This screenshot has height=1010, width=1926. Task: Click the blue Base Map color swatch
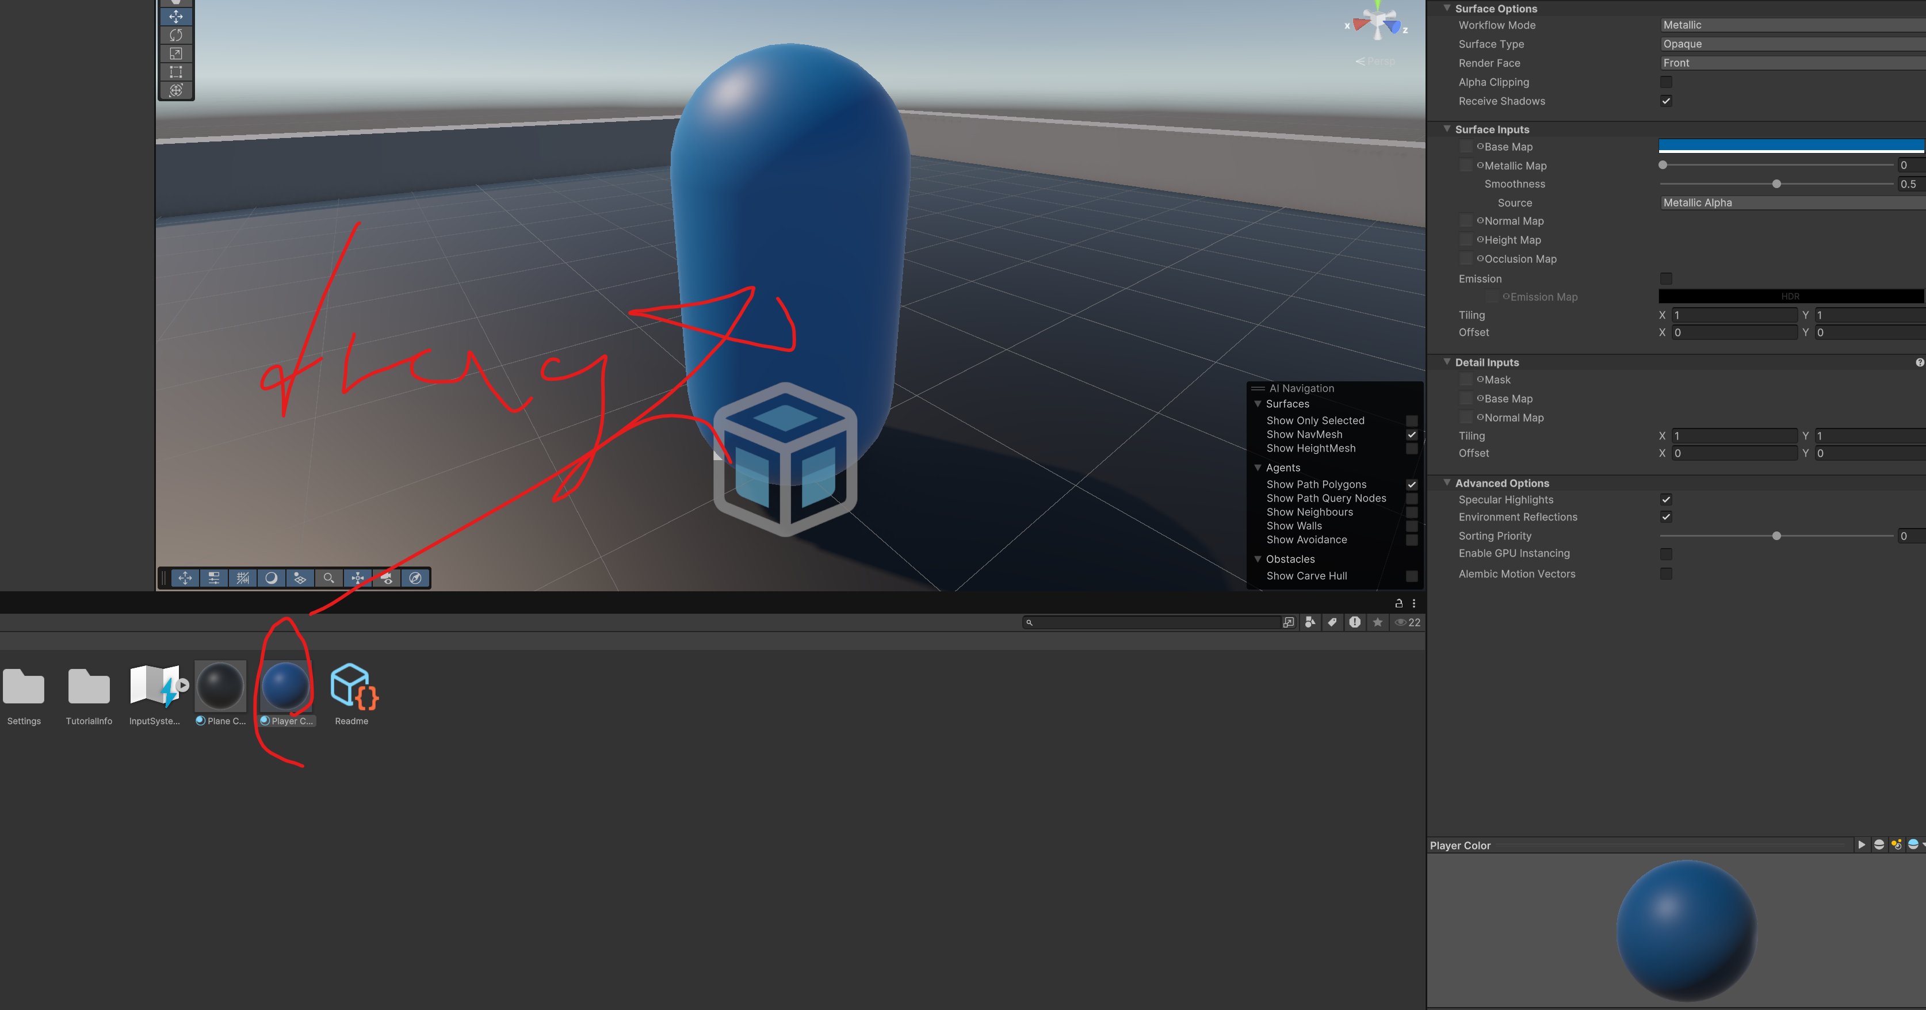1790,145
